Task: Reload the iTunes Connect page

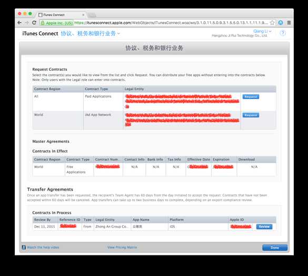Action: 34,23
